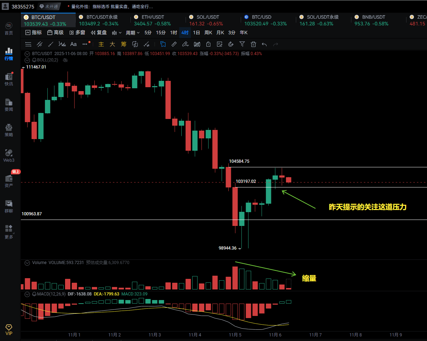427x341 pixels.
Task: Collapse the Volume indicator panel chevron
Action: pyautogui.click(x=27, y=263)
